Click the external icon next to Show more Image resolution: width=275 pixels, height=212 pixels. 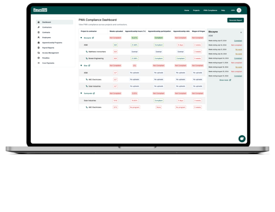[x=230, y=80]
